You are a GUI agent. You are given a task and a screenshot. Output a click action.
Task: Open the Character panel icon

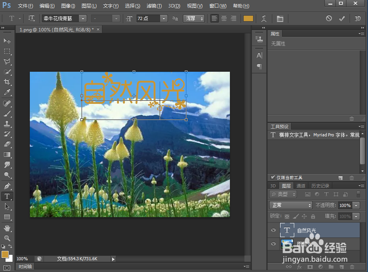click(259, 55)
